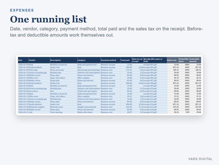Select the "receipt-012.pdf" cell
Screen dimensions: 219x165
click(x=155, y=94)
